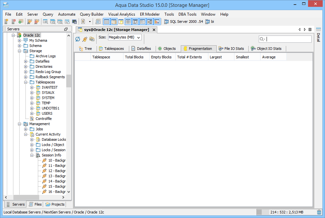Close the sys@Oracle 12c Storage Manager tab
Screen dimensions: 325x218
(x=154, y=30)
